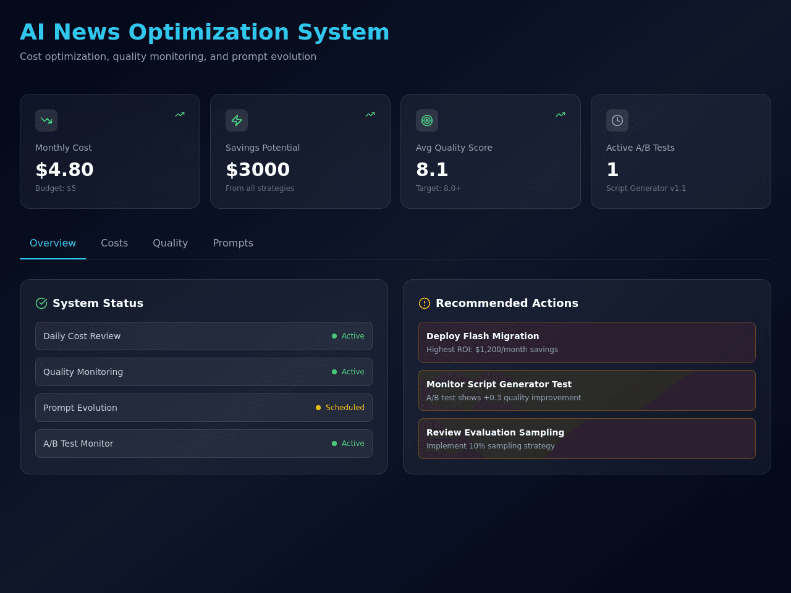This screenshot has width=791, height=593.
Task: Click the 'Script Generator v1.1' caption
Action: (x=646, y=188)
